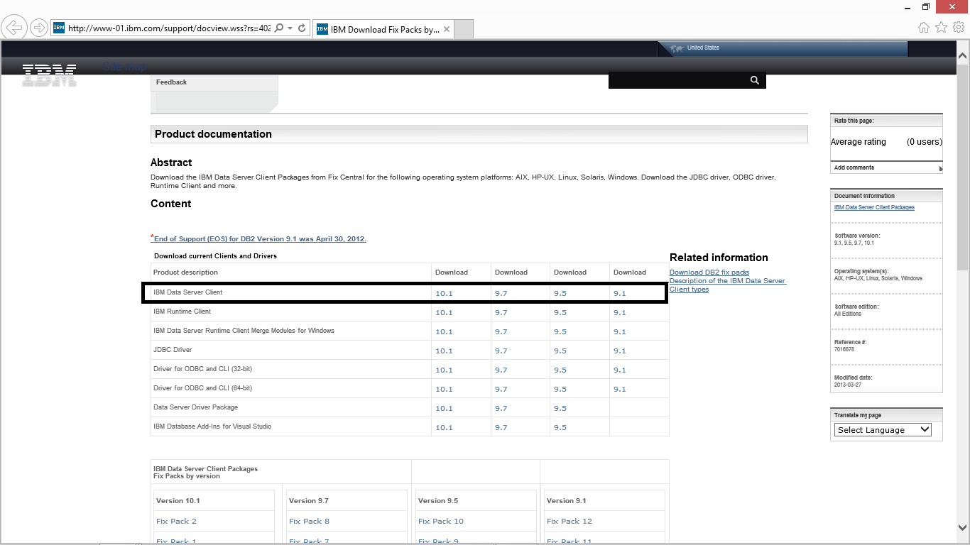Click the browser Forward arrow button
Image resolution: width=970 pixels, height=545 pixels.
tap(38, 28)
